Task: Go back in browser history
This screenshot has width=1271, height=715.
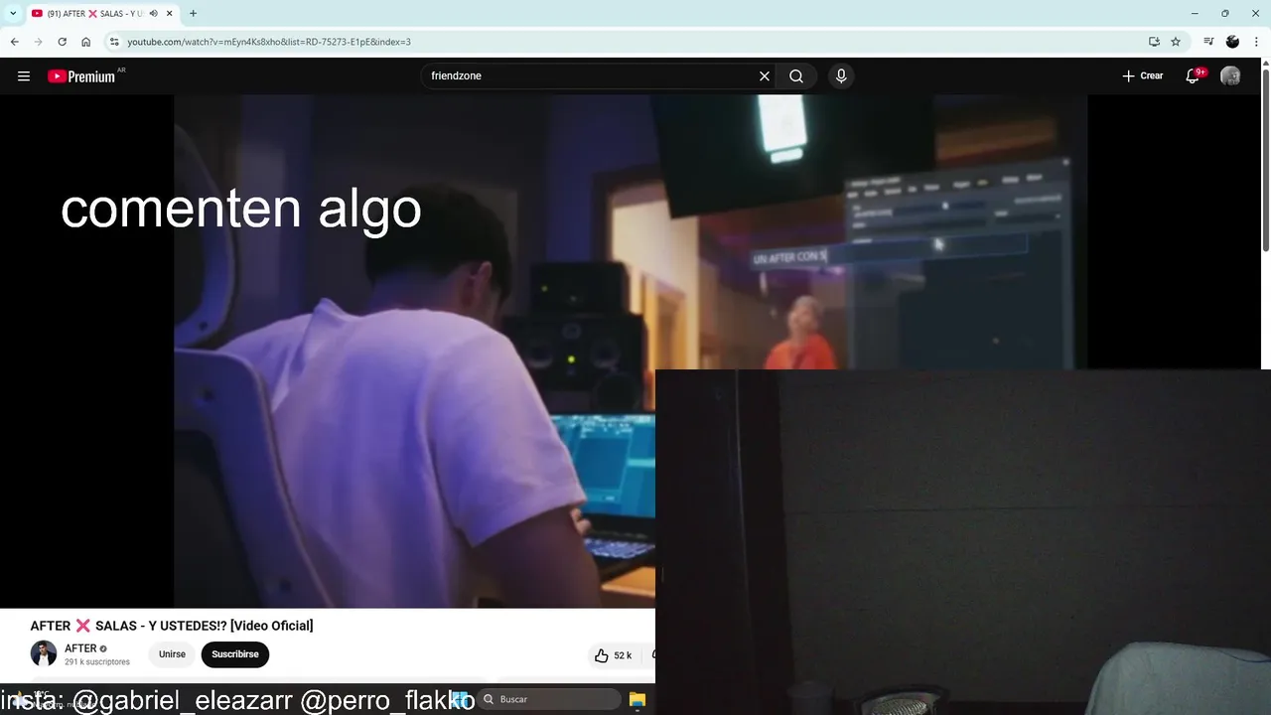Action: [x=14, y=42]
